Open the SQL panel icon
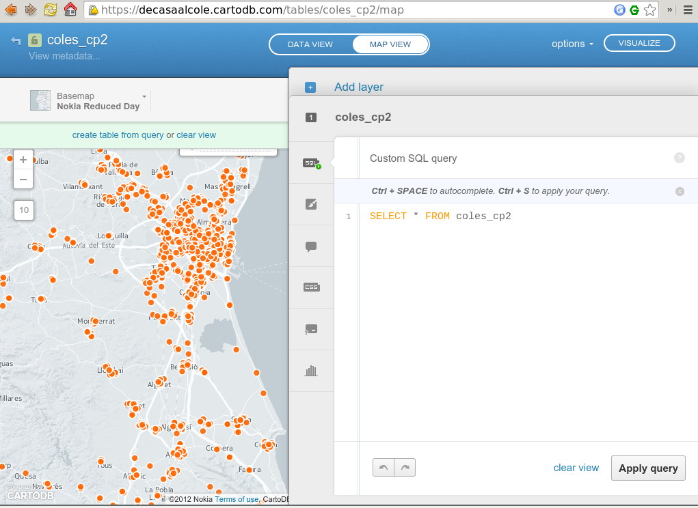 312,163
